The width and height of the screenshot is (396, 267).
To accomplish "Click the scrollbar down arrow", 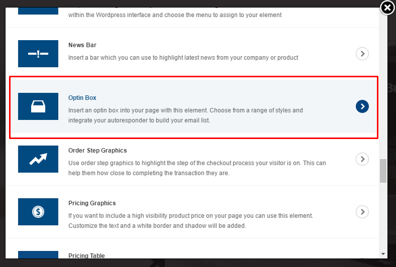I will (383, 254).
